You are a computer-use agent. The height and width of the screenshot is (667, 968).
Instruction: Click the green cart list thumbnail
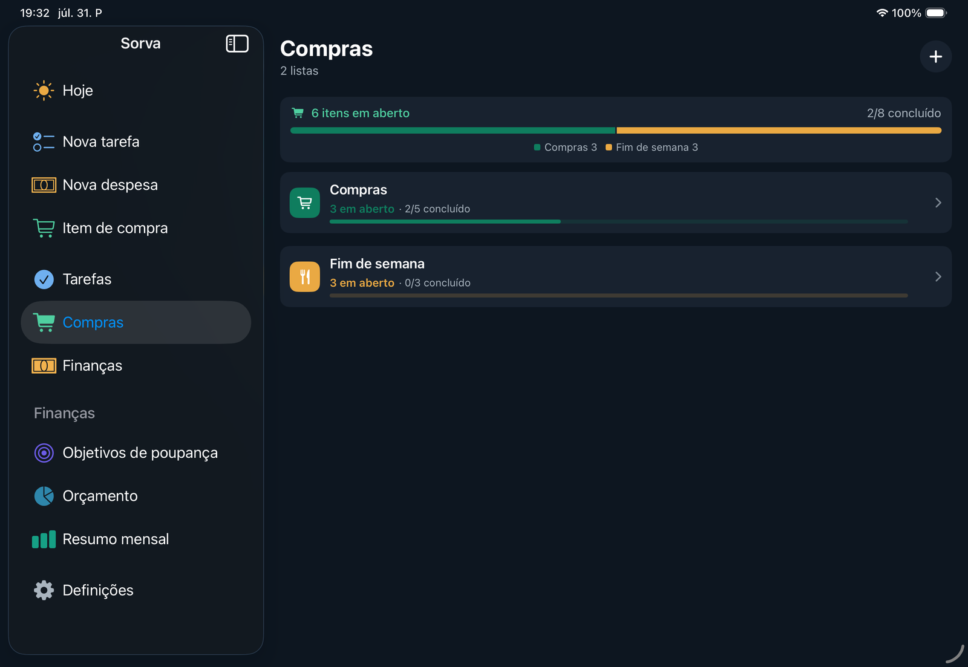305,203
